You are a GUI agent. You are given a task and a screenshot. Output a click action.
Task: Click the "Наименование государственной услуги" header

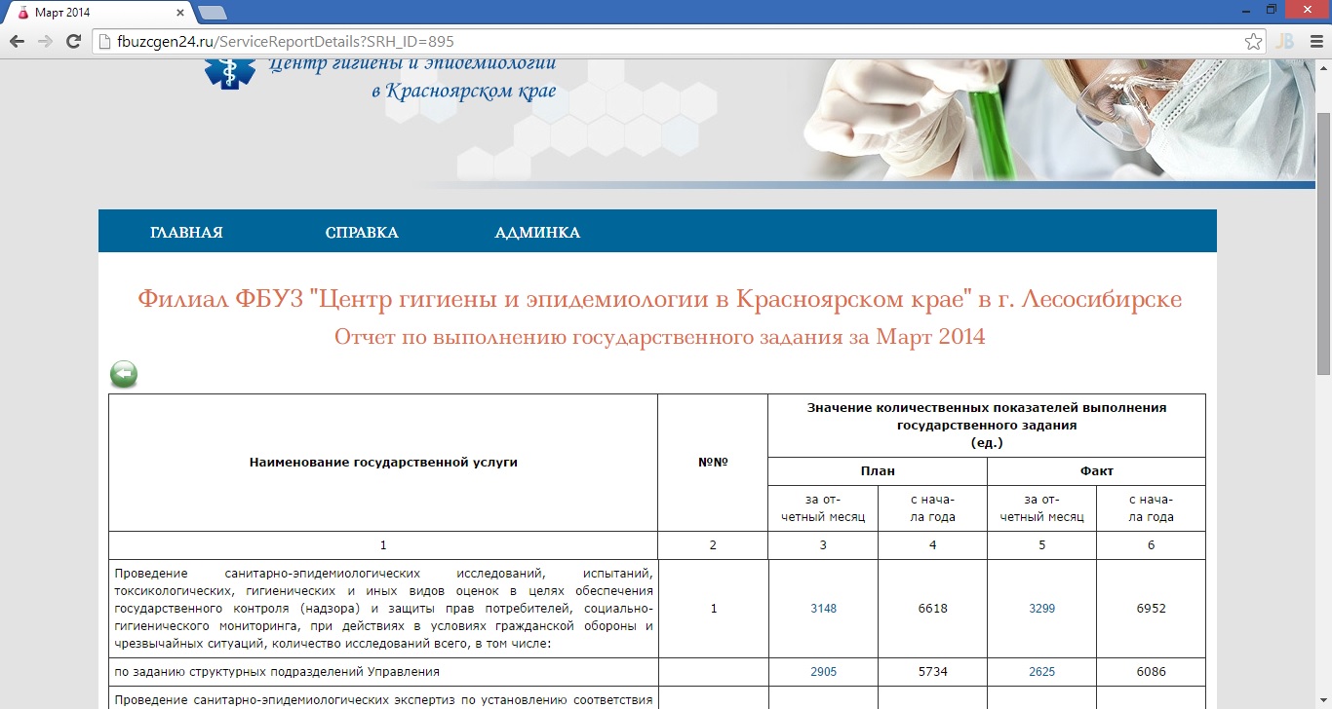(383, 463)
